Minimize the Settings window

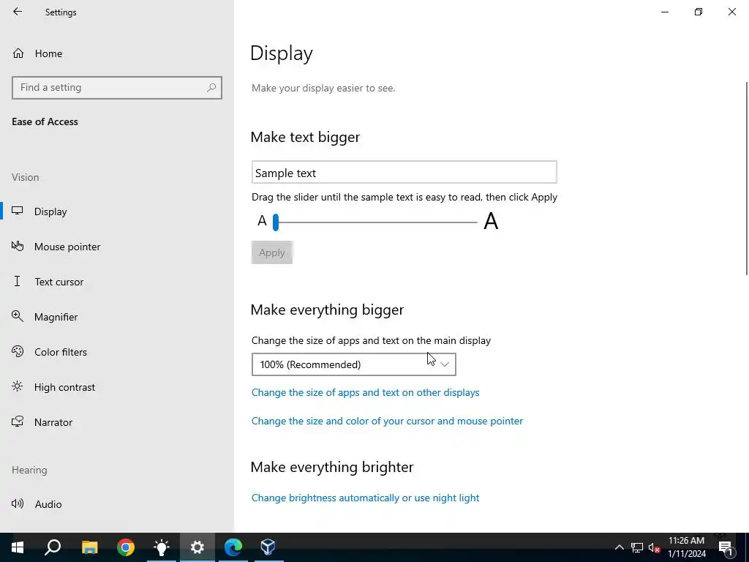point(665,12)
